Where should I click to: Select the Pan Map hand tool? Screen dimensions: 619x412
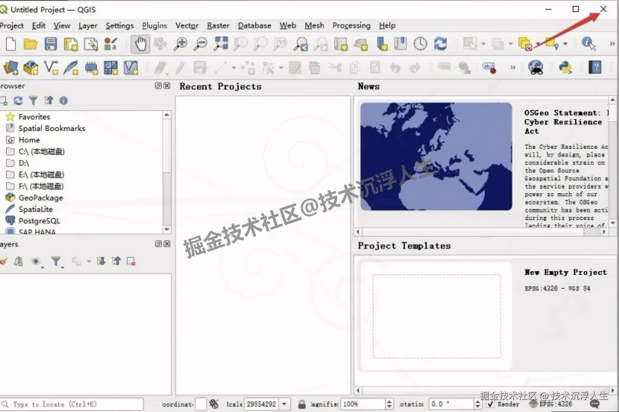pyautogui.click(x=140, y=44)
